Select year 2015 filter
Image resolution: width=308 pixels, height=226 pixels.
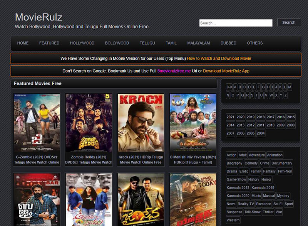click(291, 117)
